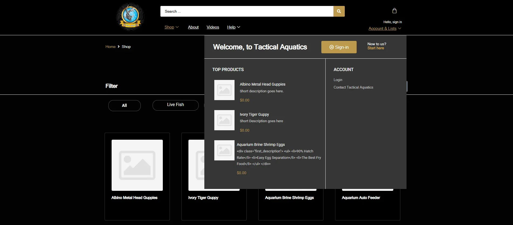
Task: Select the Live Fish filter
Action: 175,105
